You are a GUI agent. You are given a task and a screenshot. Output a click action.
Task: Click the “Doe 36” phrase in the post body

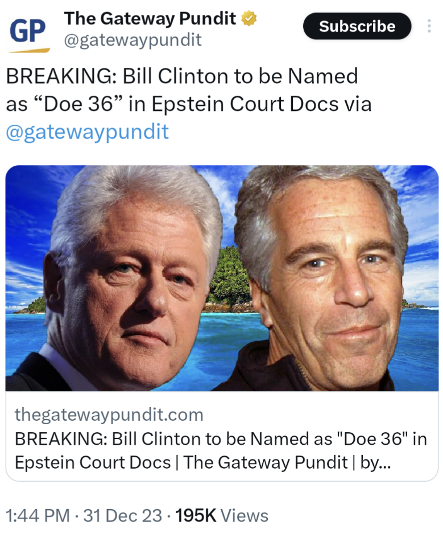pyautogui.click(x=78, y=104)
